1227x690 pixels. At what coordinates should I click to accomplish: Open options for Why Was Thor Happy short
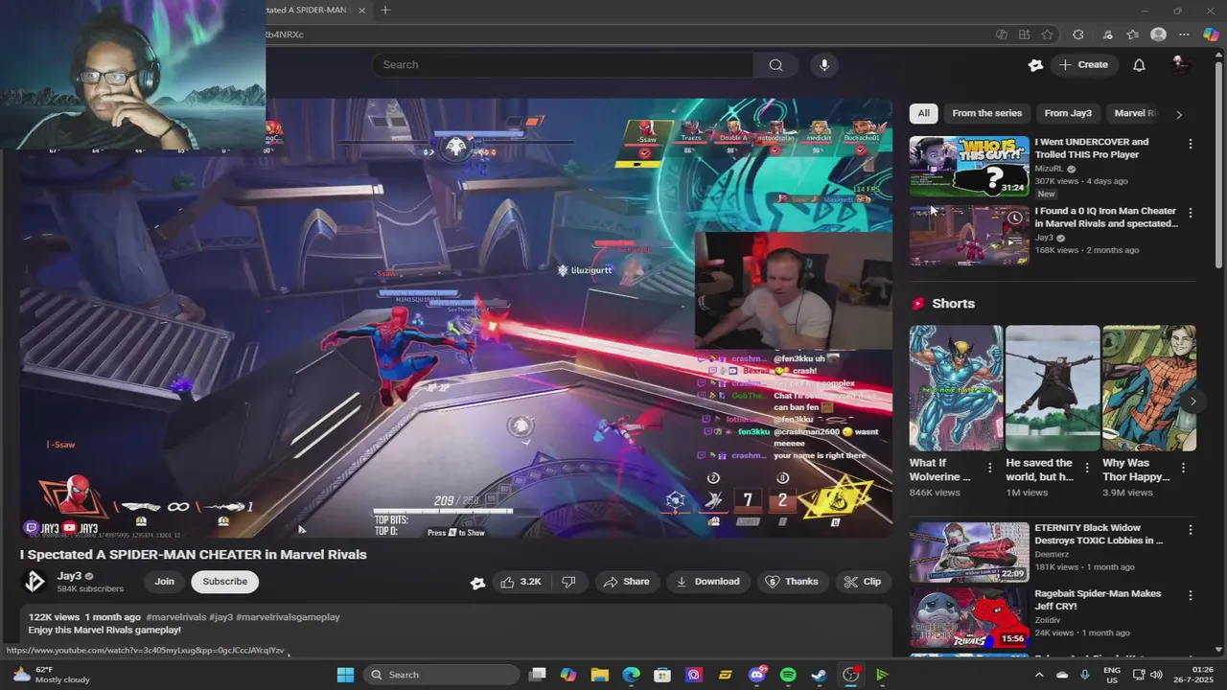point(1183,468)
